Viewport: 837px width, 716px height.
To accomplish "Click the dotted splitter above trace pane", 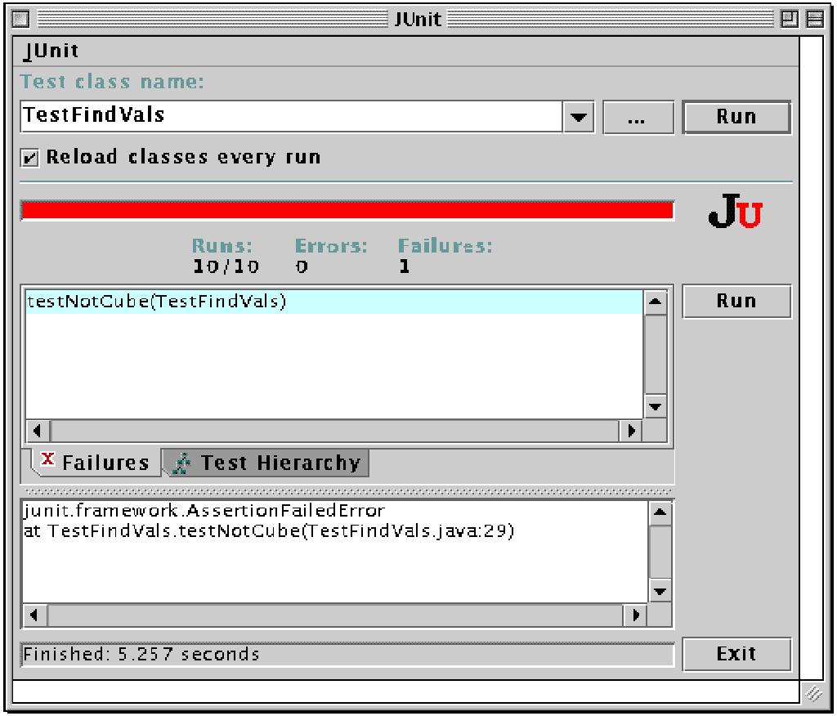I will tap(348, 491).
